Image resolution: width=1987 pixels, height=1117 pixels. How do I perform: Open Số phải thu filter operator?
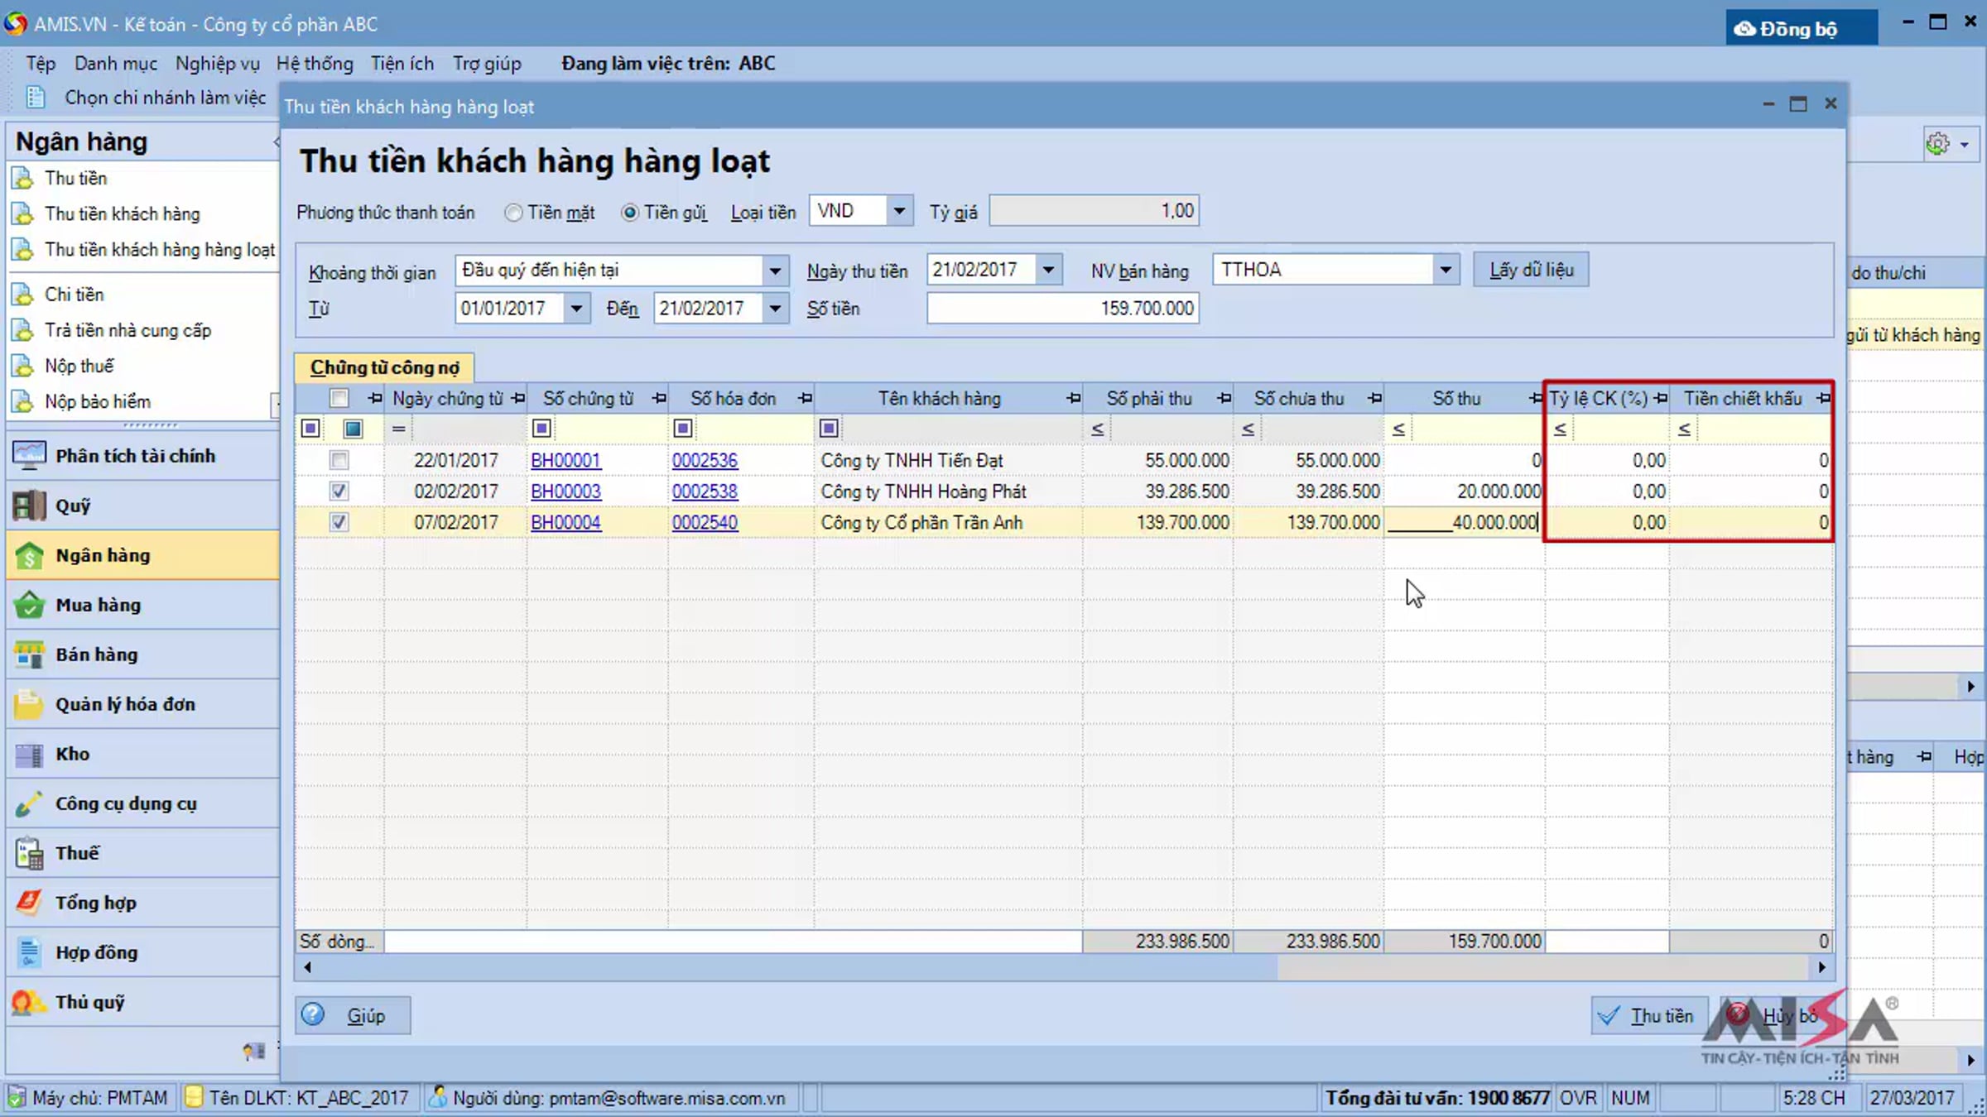click(1097, 429)
